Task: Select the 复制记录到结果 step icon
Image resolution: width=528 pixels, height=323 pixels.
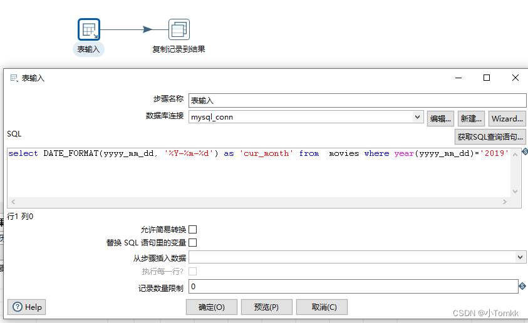Action: 179,29
